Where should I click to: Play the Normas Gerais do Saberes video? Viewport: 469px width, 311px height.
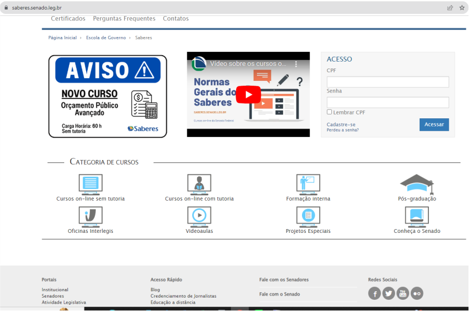[x=248, y=95]
